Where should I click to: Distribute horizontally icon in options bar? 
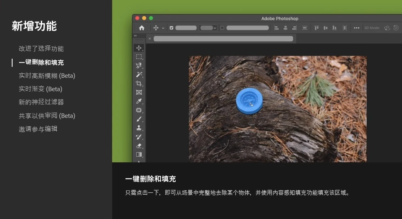coord(345,28)
